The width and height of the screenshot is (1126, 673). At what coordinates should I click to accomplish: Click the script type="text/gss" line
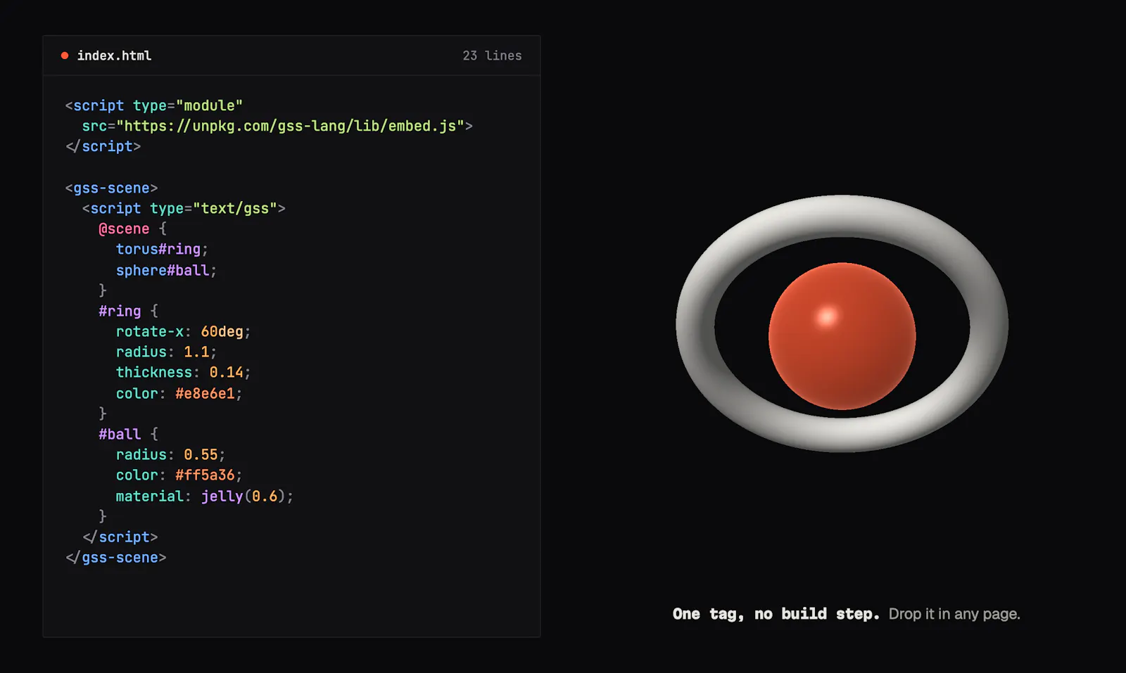[x=184, y=208]
